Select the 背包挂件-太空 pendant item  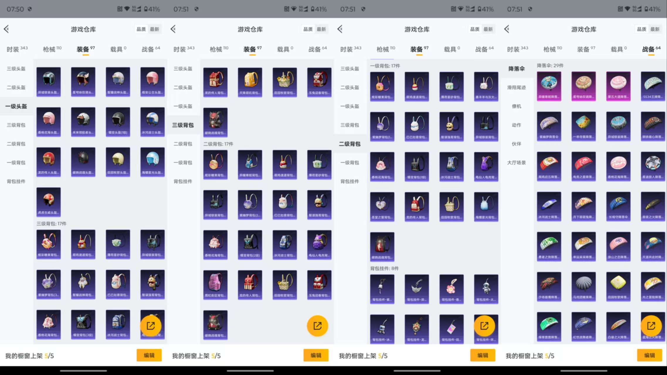pyautogui.click(x=486, y=289)
